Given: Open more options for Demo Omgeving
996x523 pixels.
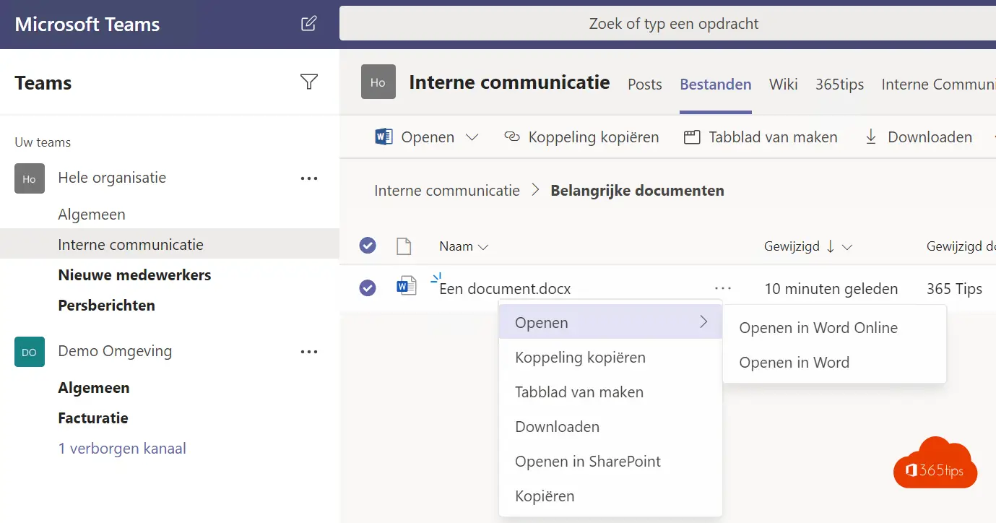Looking at the screenshot, I should pyautogui.click(x=309, y=352).
